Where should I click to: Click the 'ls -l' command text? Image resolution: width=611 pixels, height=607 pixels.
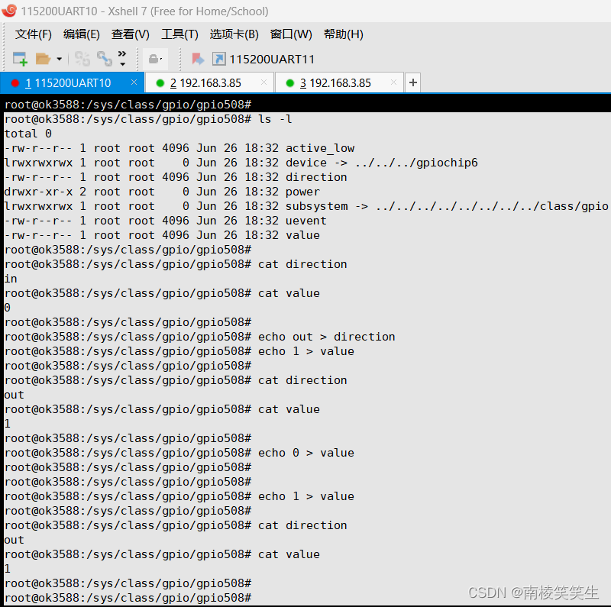pyautogui.click(x=275, y=119)
